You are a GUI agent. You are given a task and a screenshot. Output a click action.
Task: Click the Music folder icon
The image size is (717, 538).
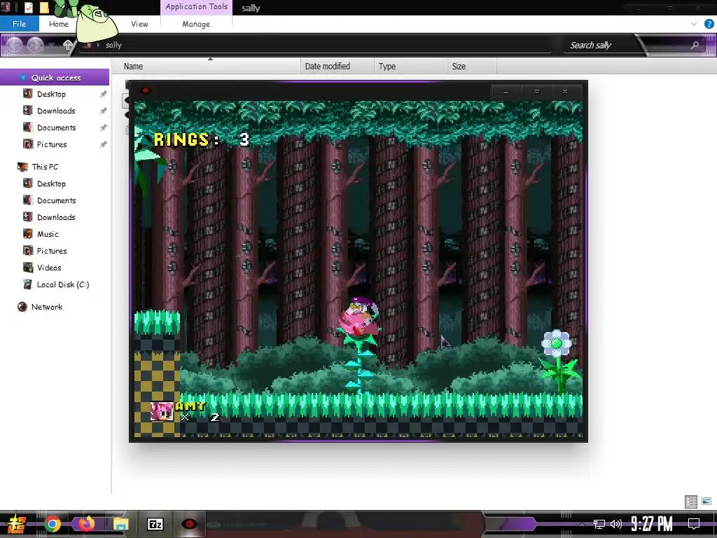tap(28, 234)
